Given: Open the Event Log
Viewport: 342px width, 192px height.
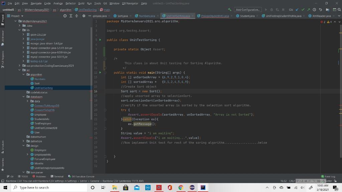Looking at the screenshot, I should tap(330, 176).
